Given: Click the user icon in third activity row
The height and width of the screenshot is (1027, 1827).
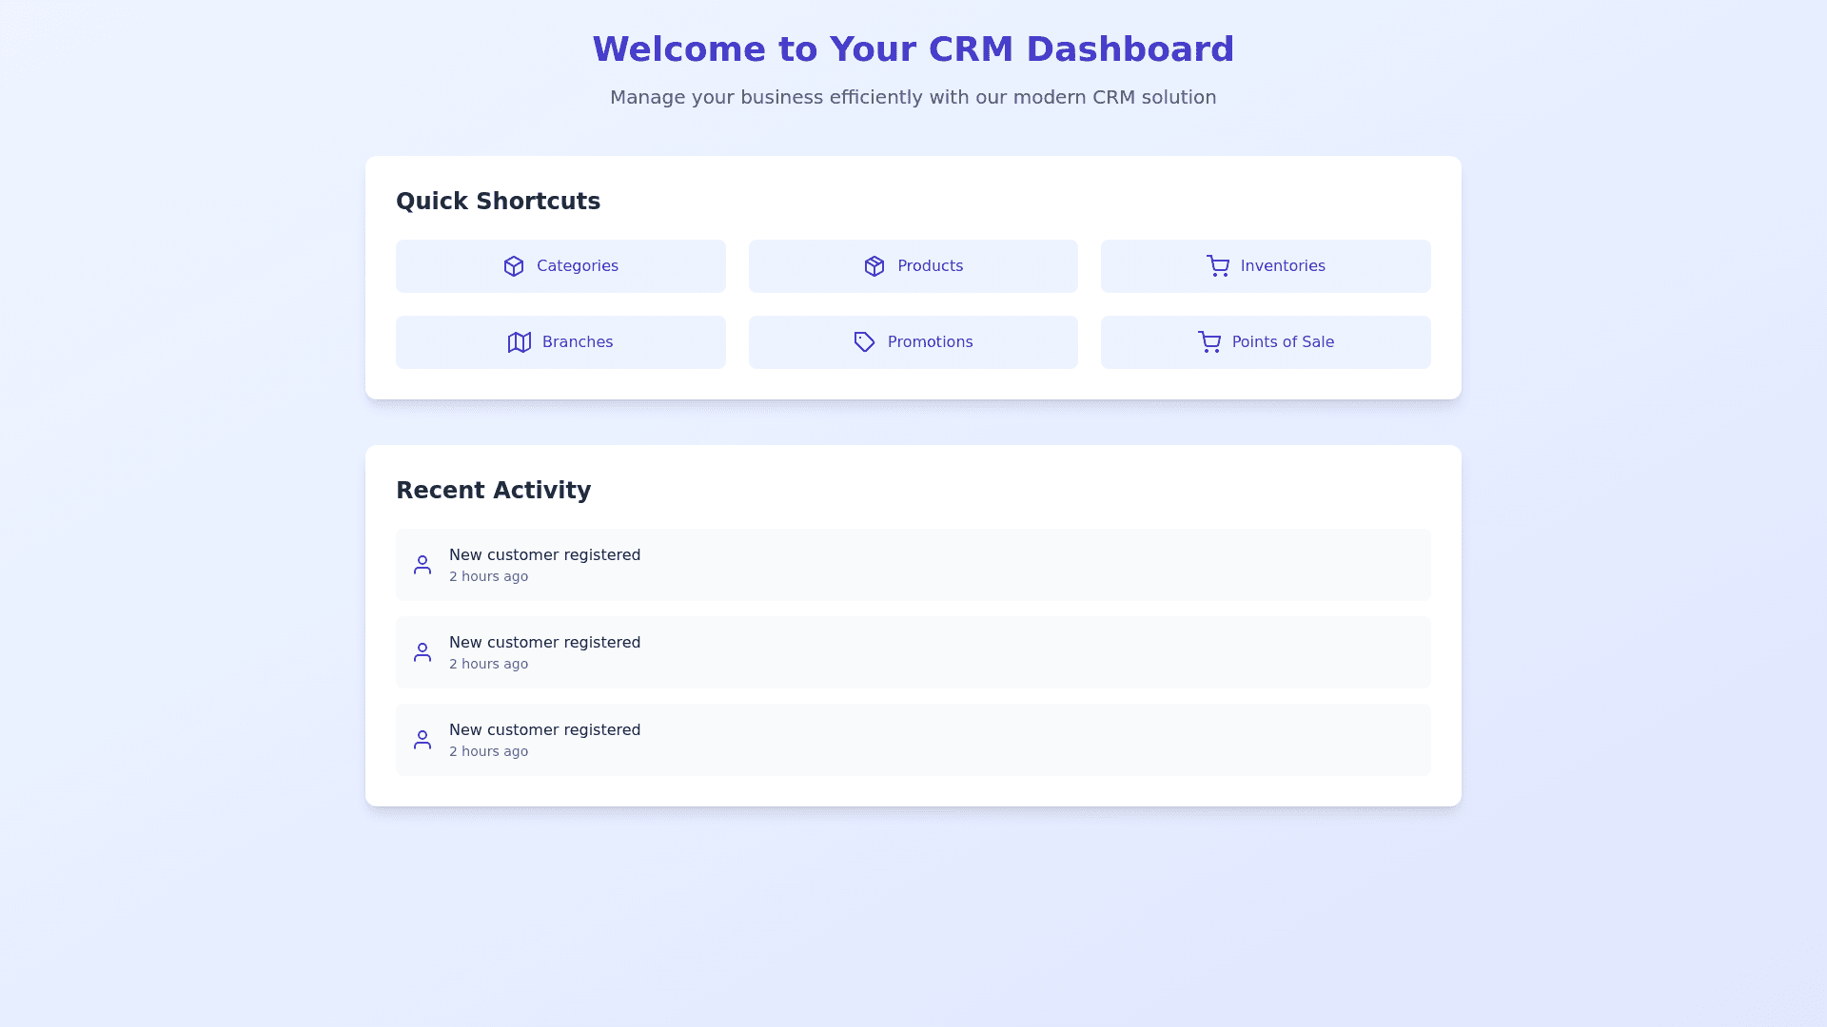Looking at the screenshot, I should tap(422, 740).
